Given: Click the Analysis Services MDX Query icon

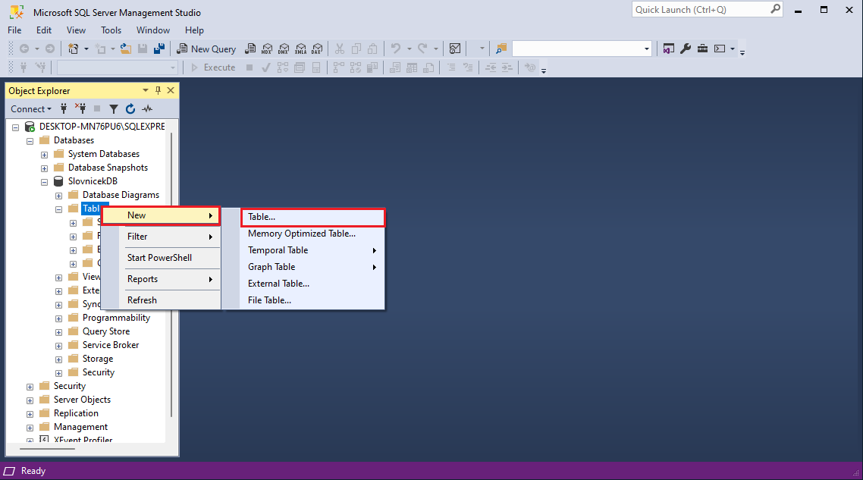Looking at the screenshot, I should (267, 49).
